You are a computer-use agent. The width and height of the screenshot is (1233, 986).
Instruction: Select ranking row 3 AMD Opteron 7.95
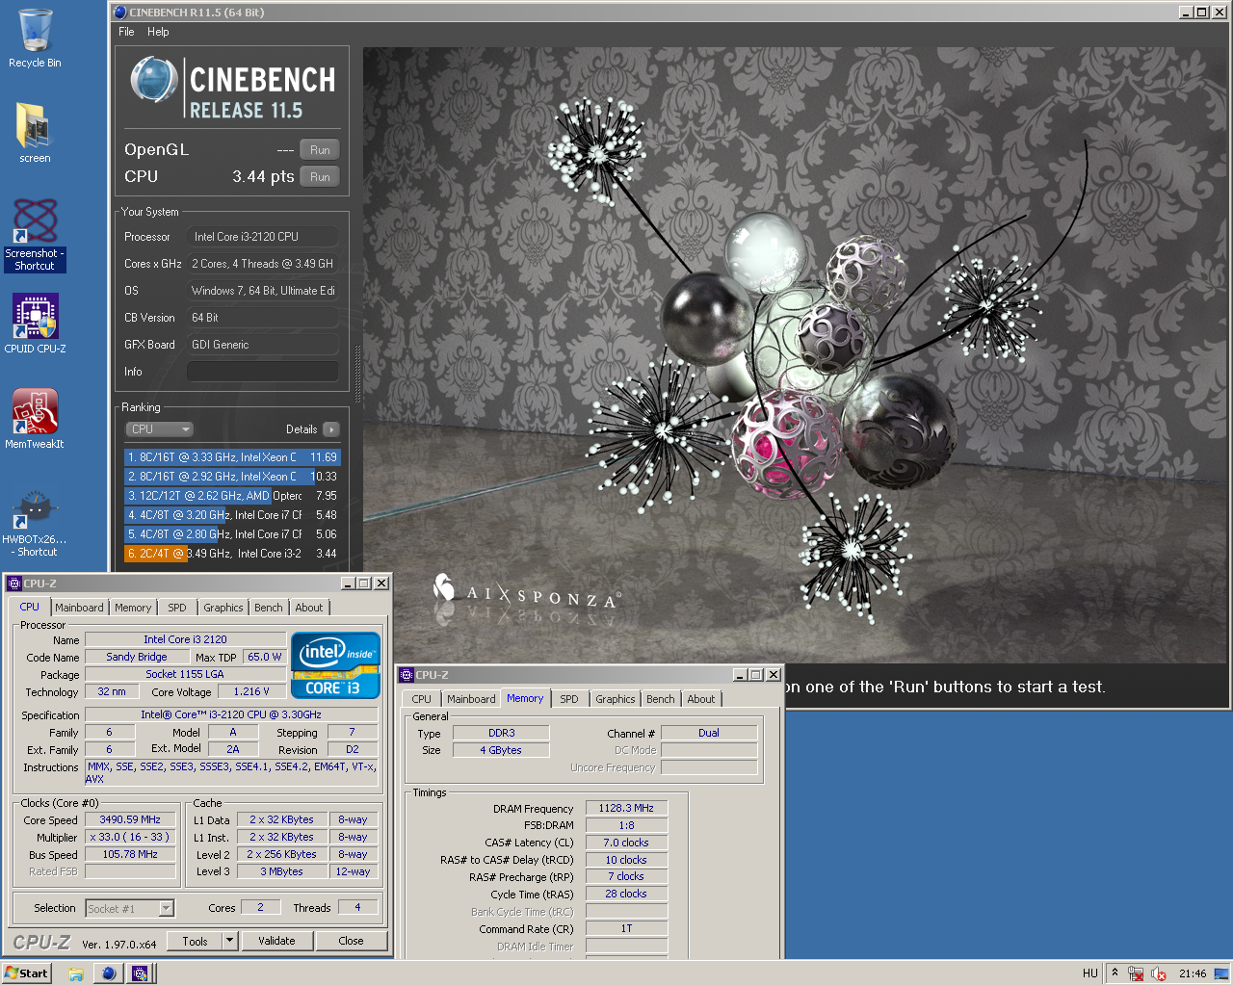[x=232, y=496]
